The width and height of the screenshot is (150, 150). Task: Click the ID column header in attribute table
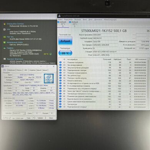click(x=64, y=59)
